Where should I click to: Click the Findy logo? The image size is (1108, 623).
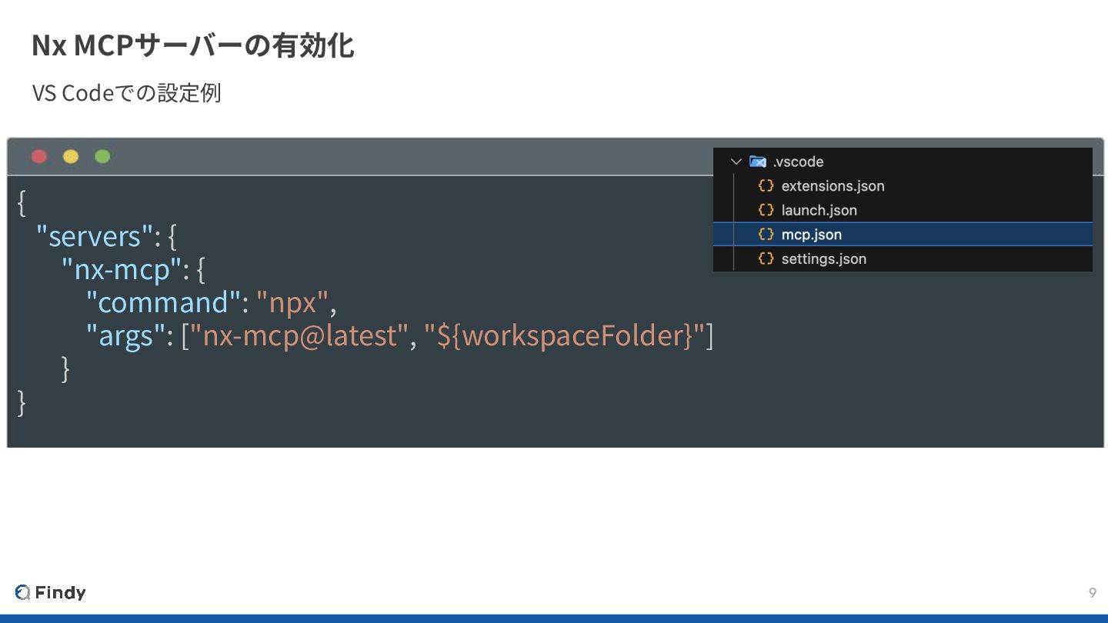pos(50,592)
